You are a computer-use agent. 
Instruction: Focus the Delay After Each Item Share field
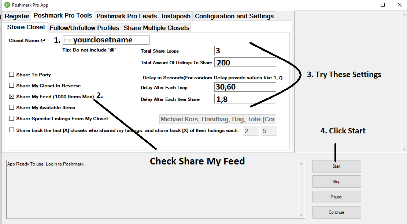coord(245,99)
